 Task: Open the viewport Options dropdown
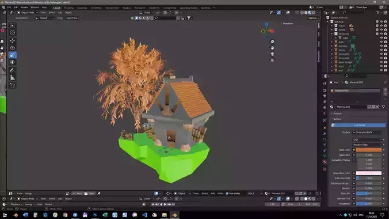[314, 18]
